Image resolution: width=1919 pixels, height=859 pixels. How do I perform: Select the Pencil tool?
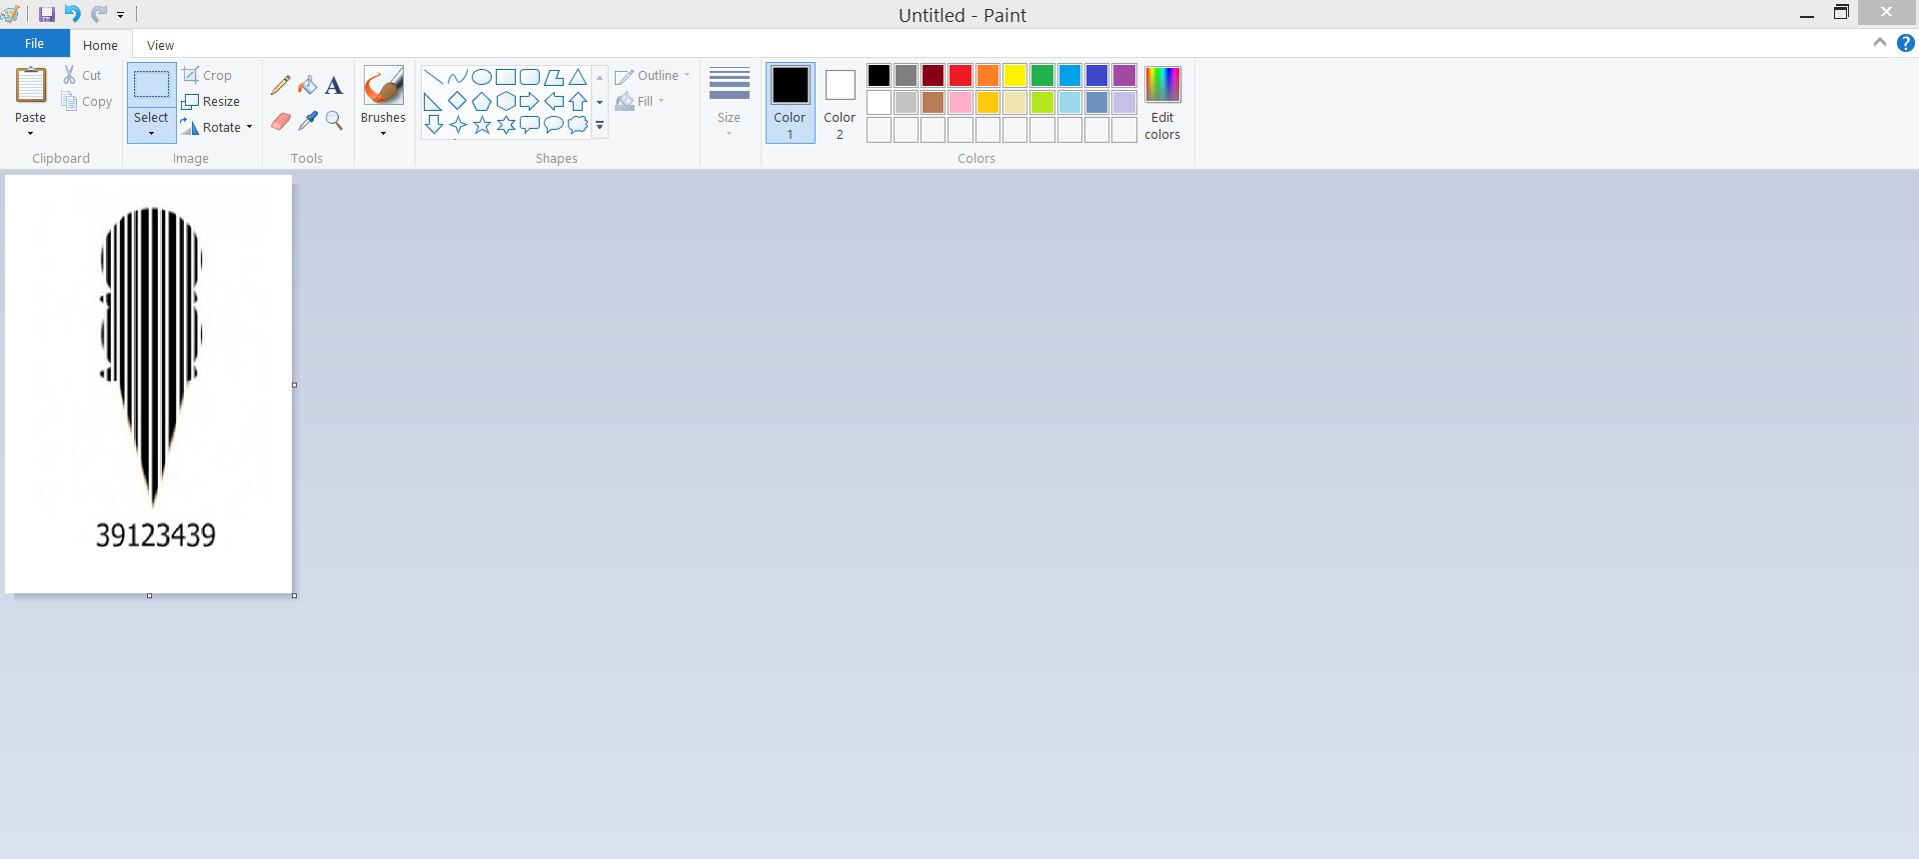click(x=281, y=86)
